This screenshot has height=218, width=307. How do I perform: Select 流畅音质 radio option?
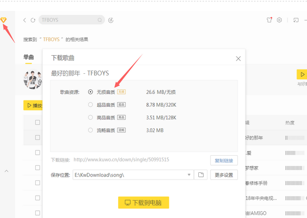pos(90,130)
